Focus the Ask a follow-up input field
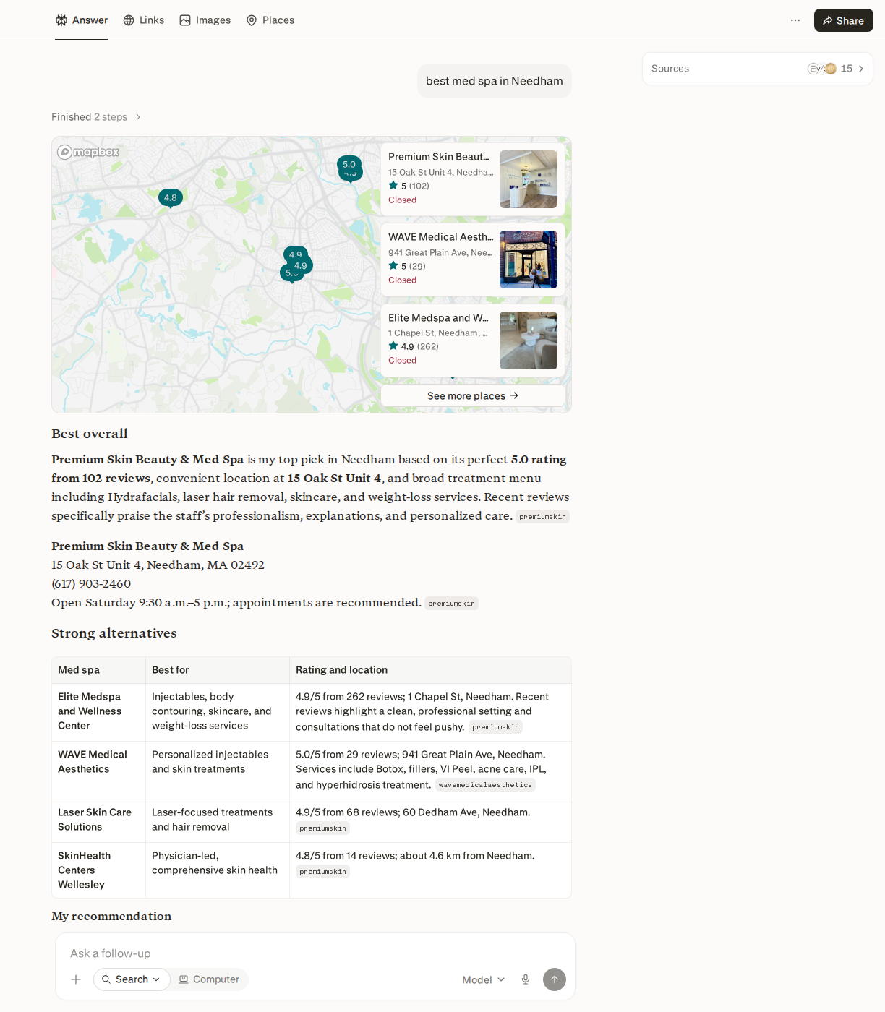885x1012 pixels. (315, 953)
